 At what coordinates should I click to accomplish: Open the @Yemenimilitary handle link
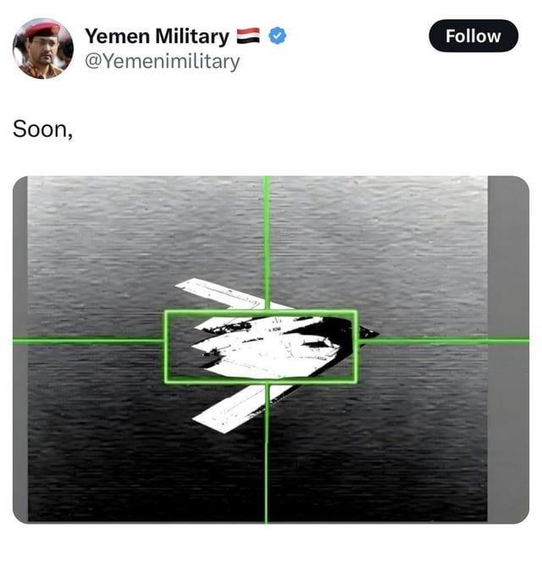click(x=162, y=62)
